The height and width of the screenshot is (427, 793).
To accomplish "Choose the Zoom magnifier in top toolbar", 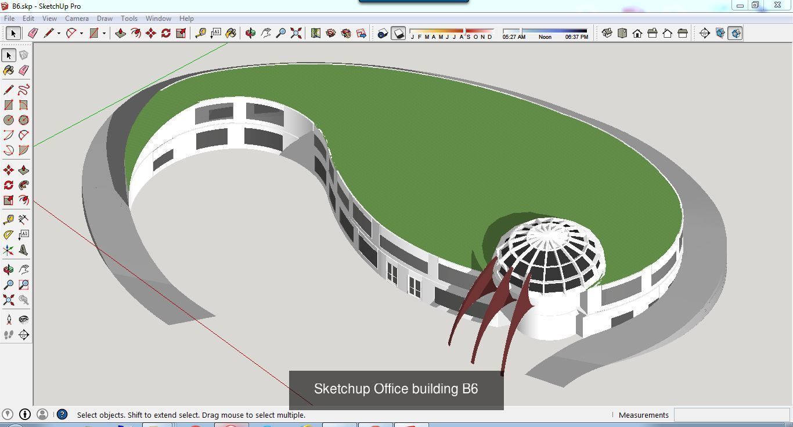I will 280,33.
